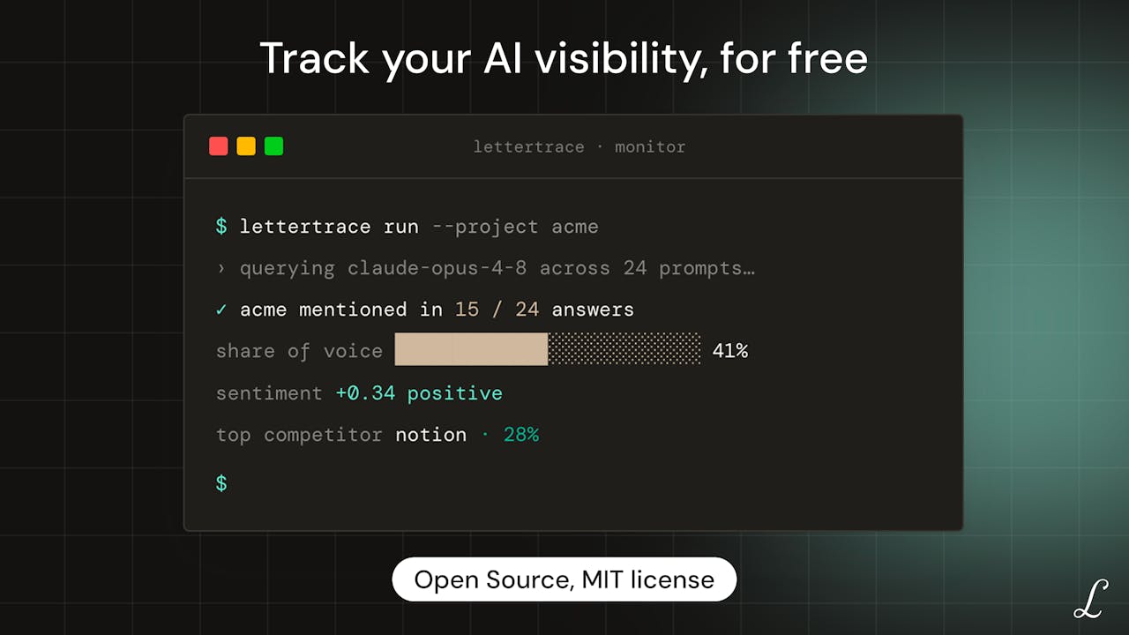Click the yellow minimize dot in terminal
1129x635 pixels.
(x=246, y=146)
